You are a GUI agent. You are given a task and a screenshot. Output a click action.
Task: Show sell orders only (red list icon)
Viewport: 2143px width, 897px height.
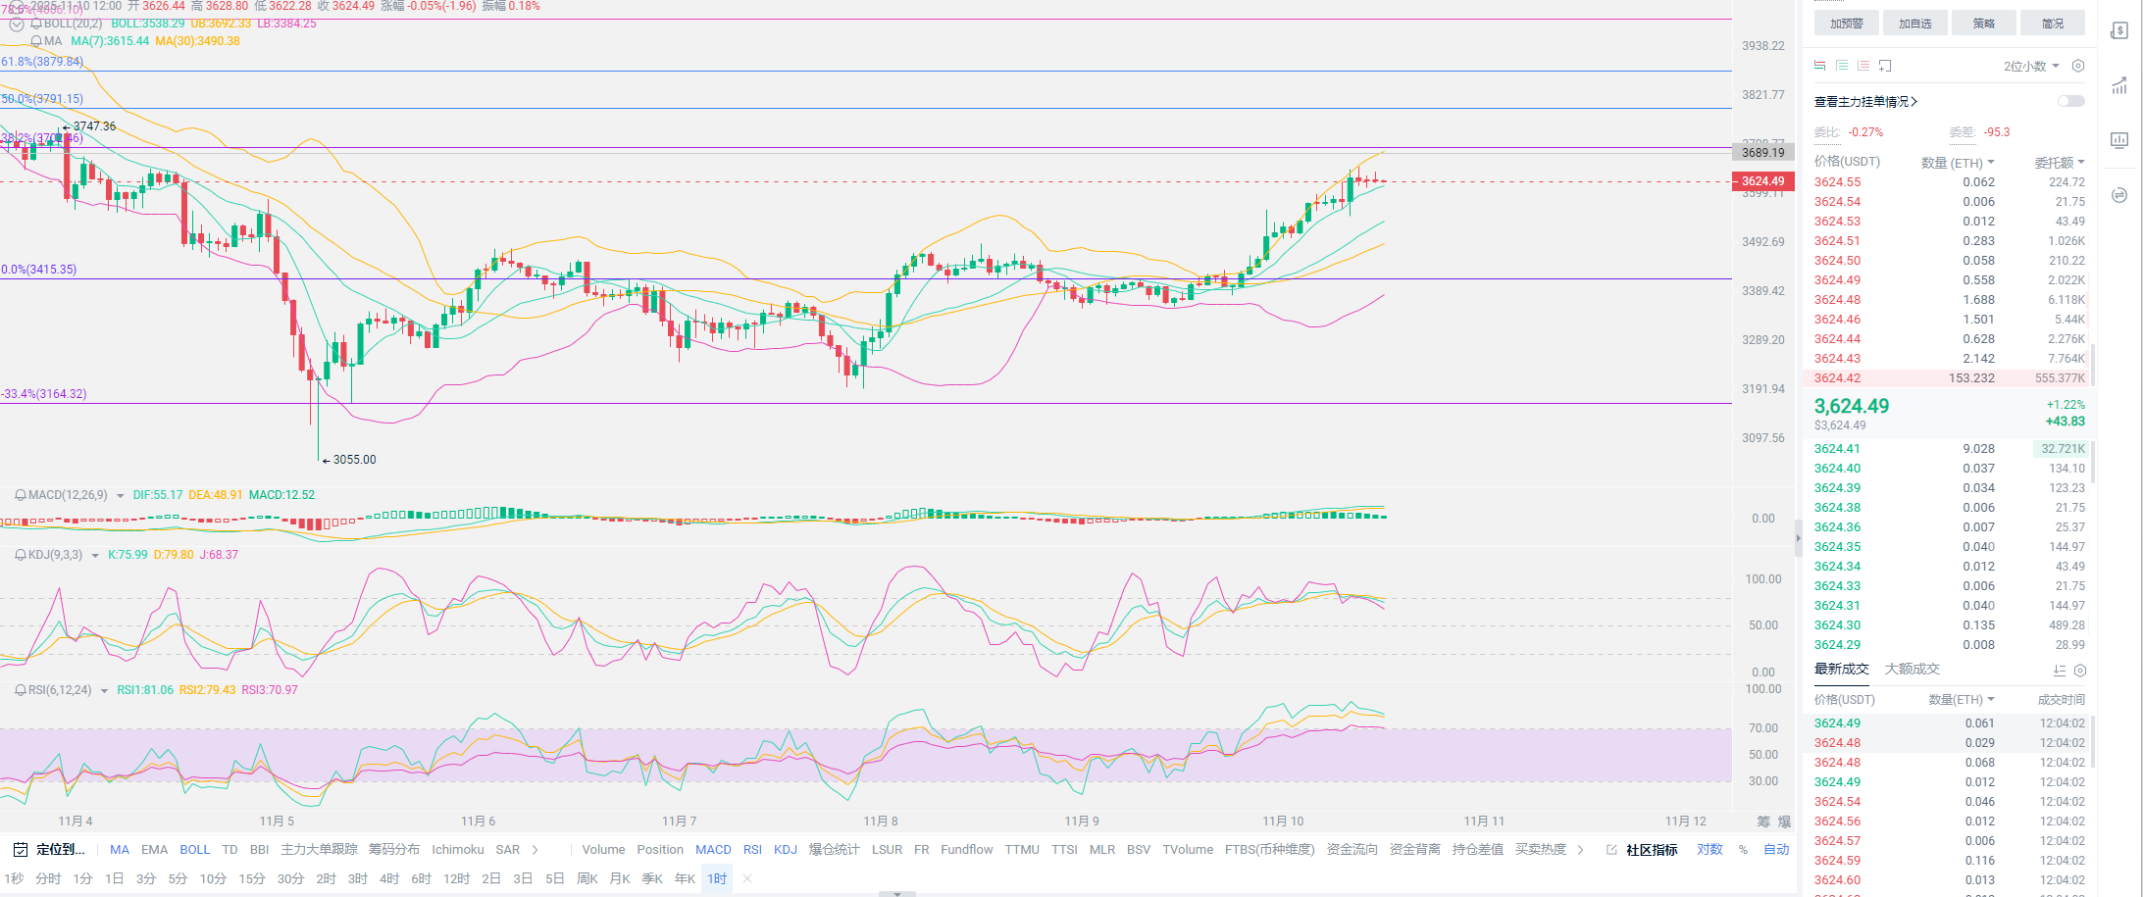(x=1863, y=66)
